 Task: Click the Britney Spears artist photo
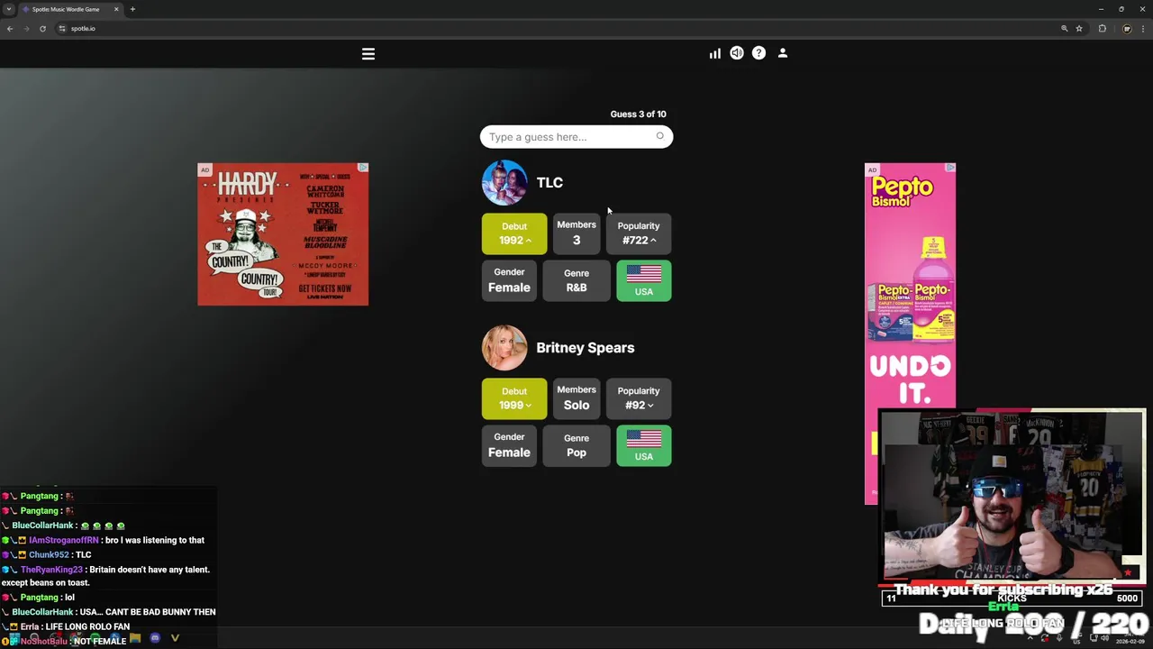click(x=504, y=348)
